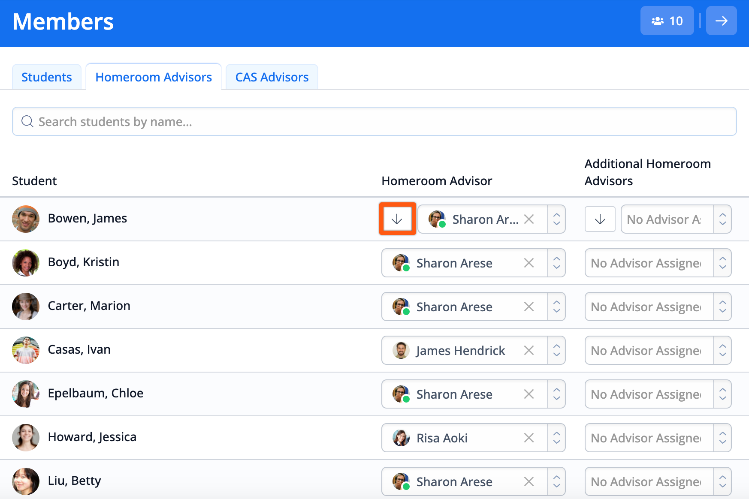Image resolution: width=749 pixels, height=499 pixels.
Task: Clear Risa Aoki advisor for Howard, Jessica
Action: pyautogui.click(x=529, y=438)
